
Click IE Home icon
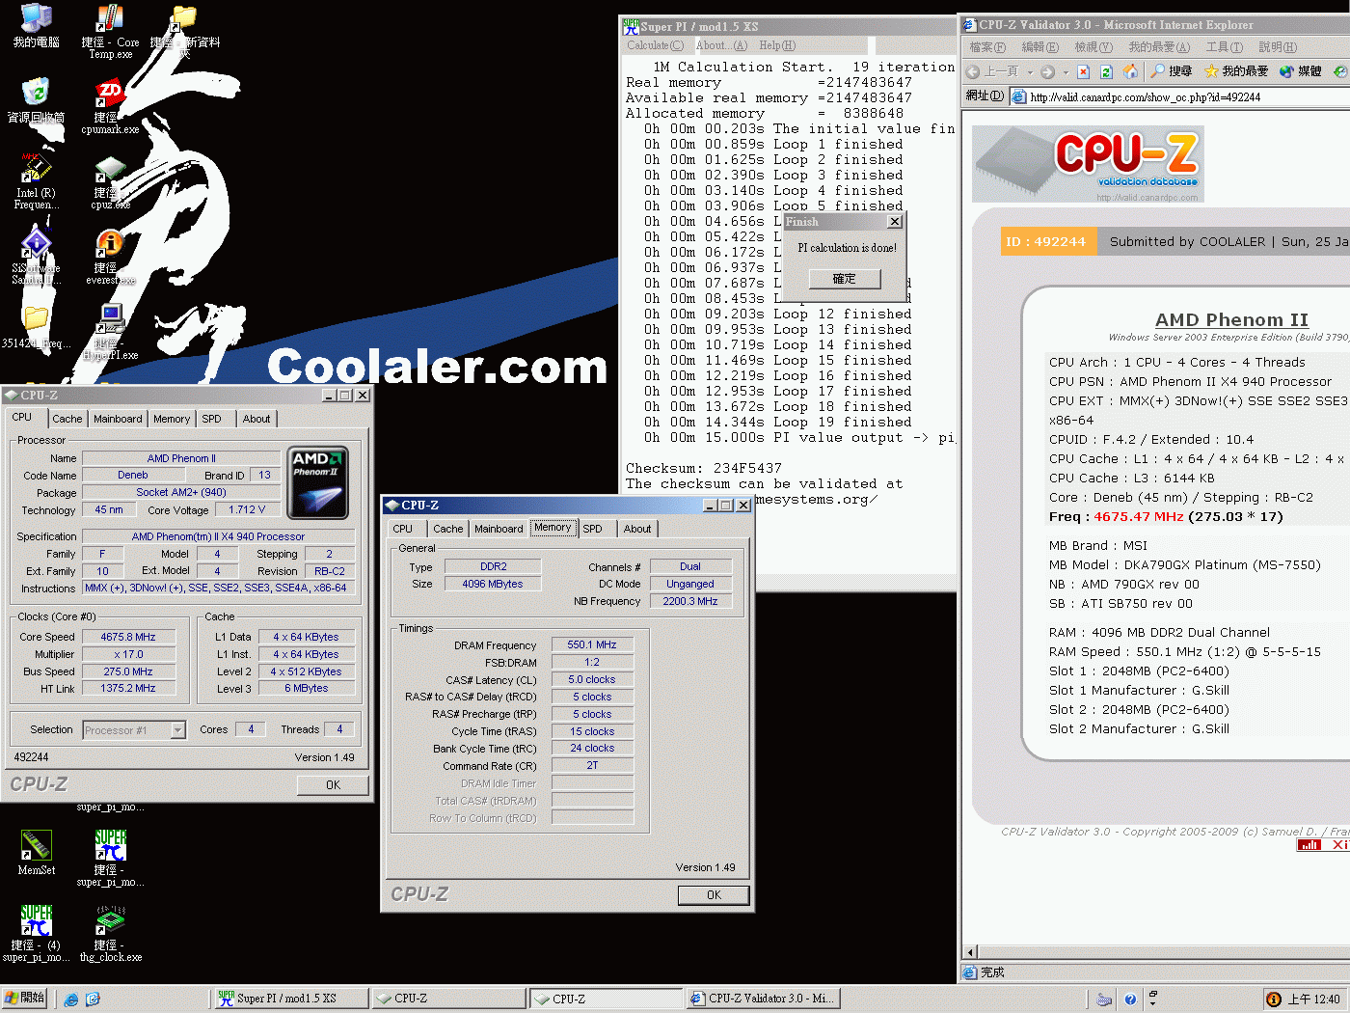1130,71
